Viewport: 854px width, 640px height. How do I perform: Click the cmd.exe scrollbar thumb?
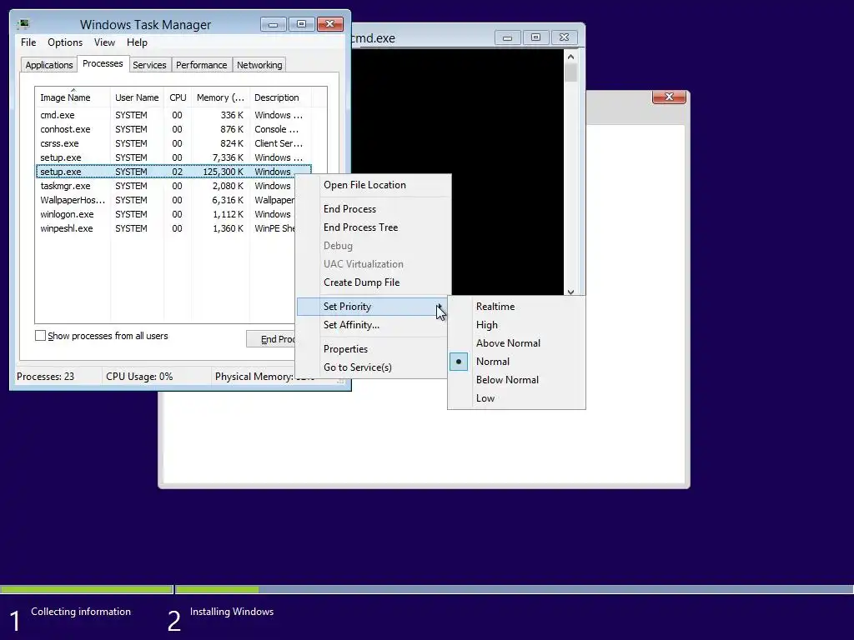point(570,73)
